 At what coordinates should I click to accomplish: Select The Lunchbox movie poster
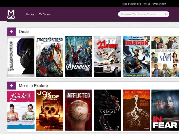coord(21,110)
